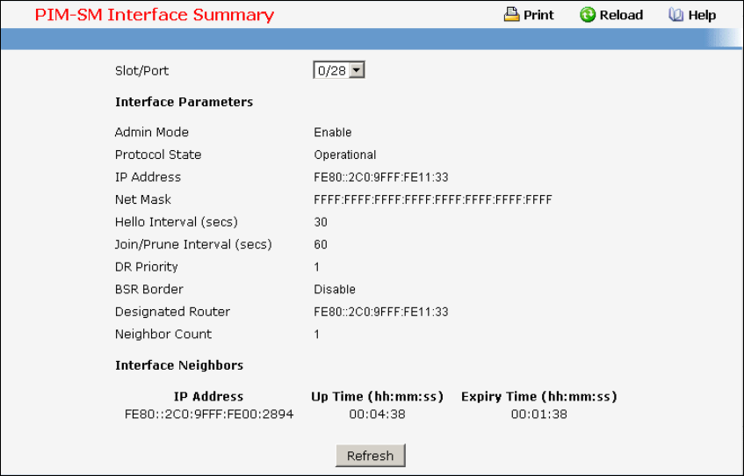Click the neighbor IP address FE80::2C0:9FFF:FE00:2894
The image size is (744, 476).
[x=209, y=414]
